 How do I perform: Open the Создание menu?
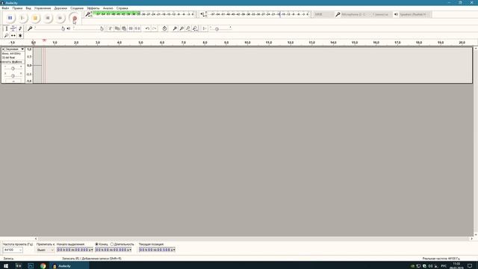pos(77,8)
